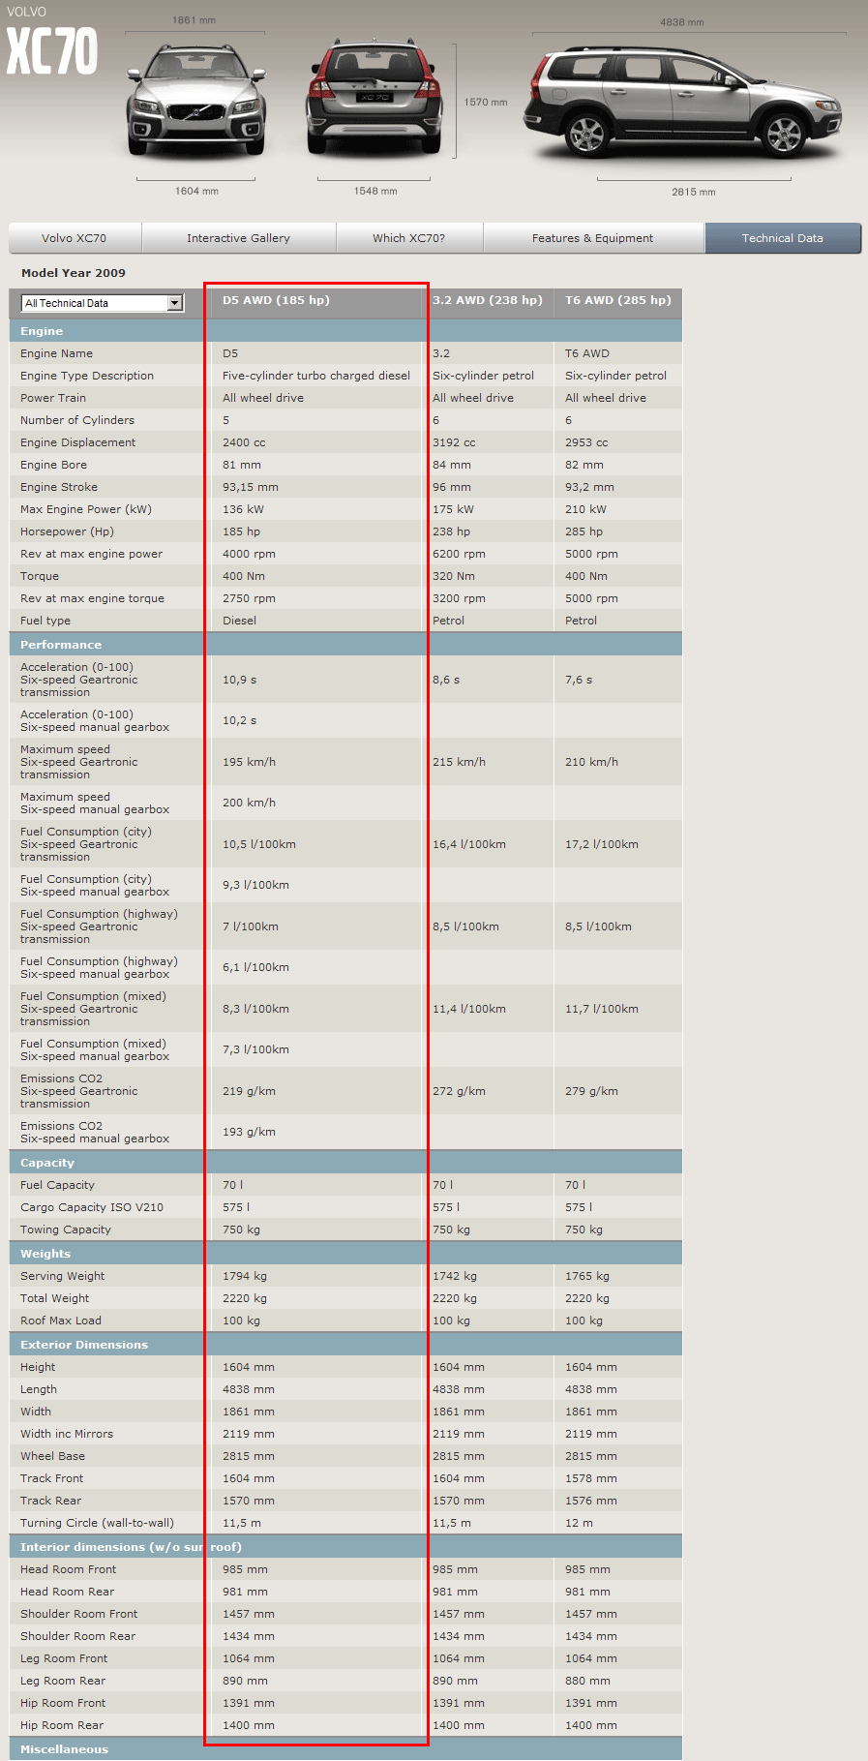Click the 10,9 s acceleration value
This screenshot has height=1761, width=868.
pyautogui.click(x=239, y=680)
